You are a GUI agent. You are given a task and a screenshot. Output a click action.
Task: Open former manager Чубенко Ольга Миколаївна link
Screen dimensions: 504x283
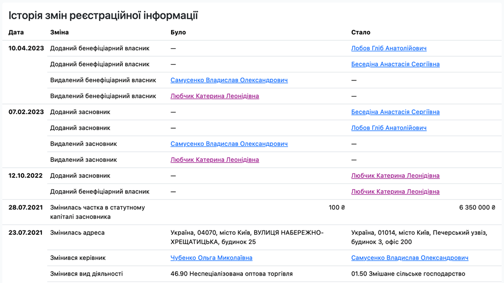point(211,258)
